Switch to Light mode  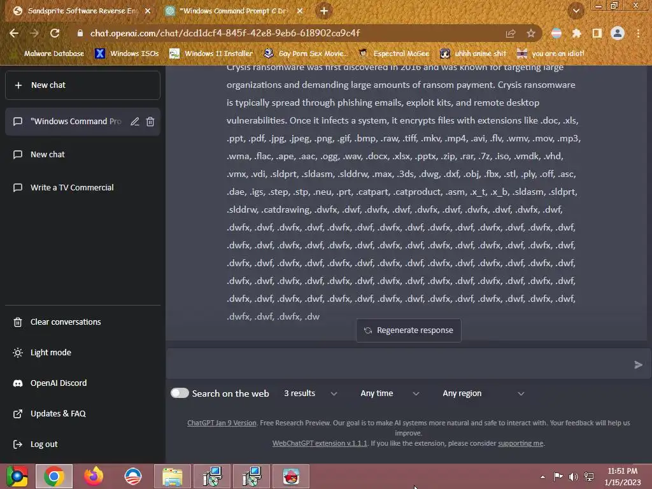82,353
